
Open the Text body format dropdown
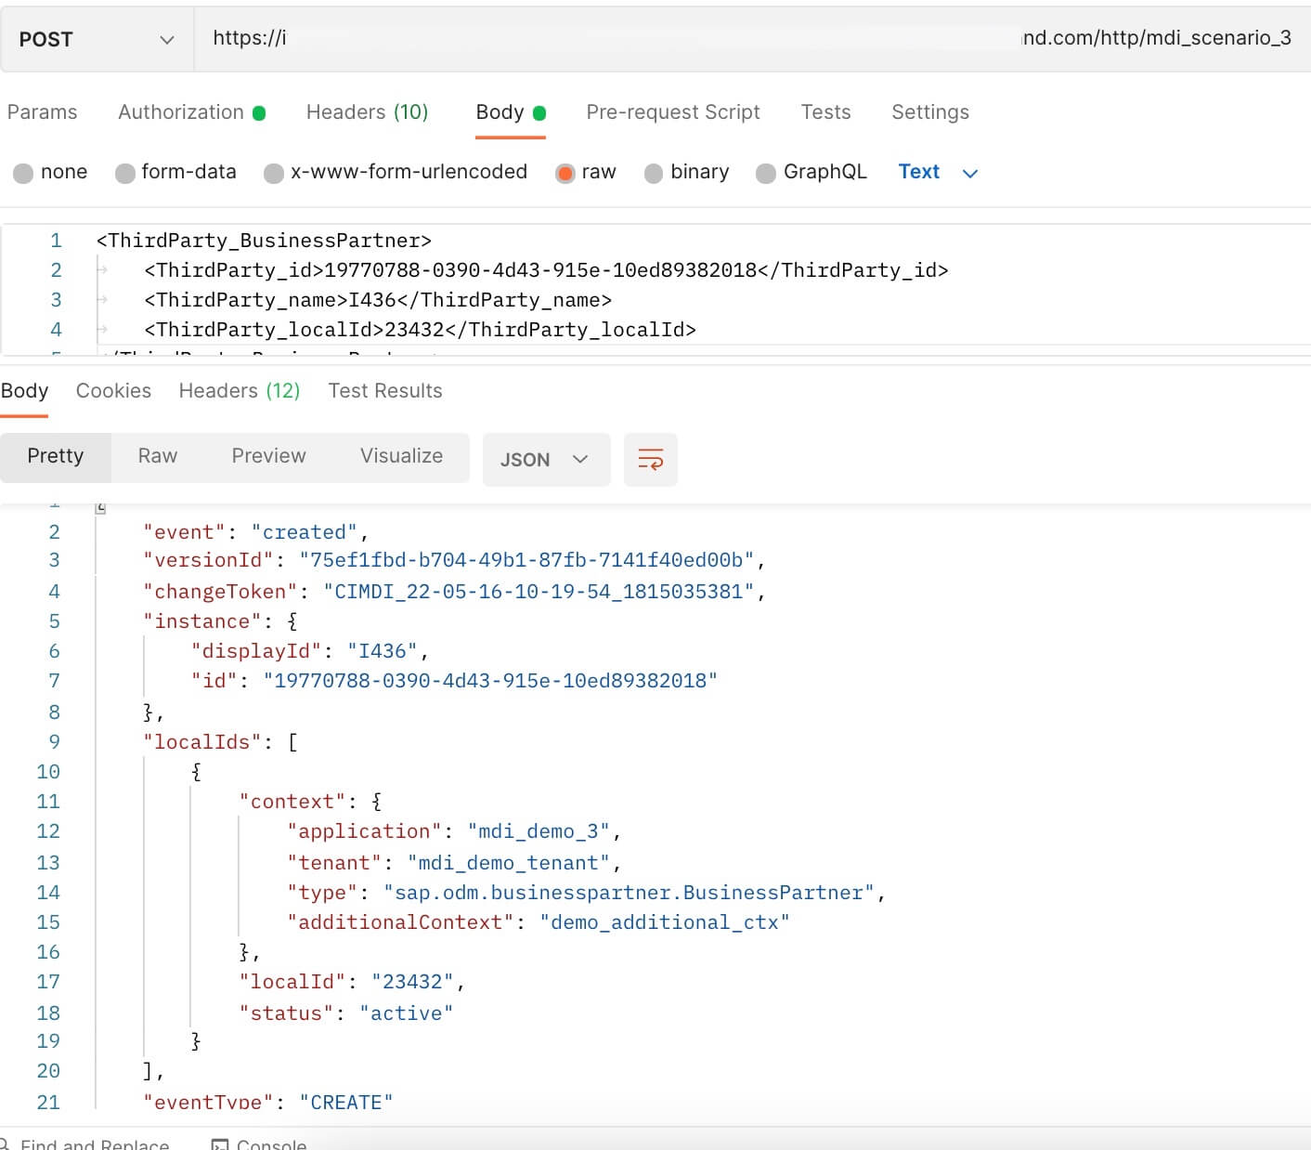pyautogui.click(x=938, y=172)
